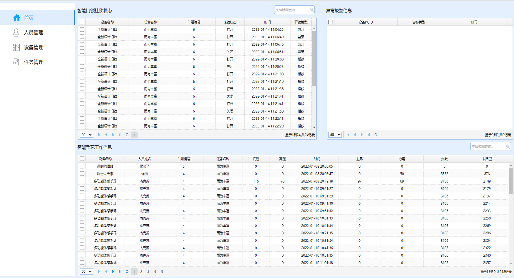
Task: Select all rows in door lock table
Action: pos(82,22)
